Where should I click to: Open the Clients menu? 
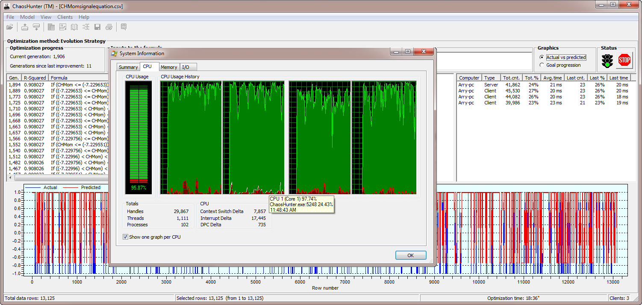coord(65,17)
